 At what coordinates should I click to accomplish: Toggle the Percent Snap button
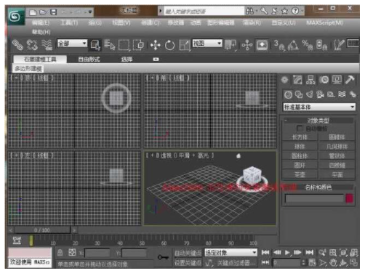click(x=308, y=45)
